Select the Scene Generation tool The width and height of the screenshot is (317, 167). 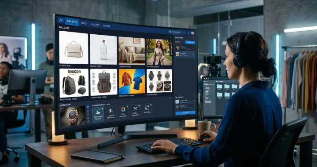click(x=135, y=111)
